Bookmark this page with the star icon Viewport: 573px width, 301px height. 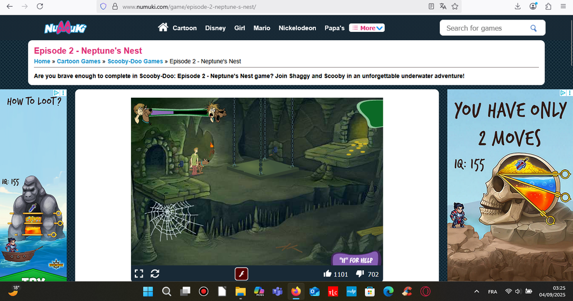(x=455, y=7)
